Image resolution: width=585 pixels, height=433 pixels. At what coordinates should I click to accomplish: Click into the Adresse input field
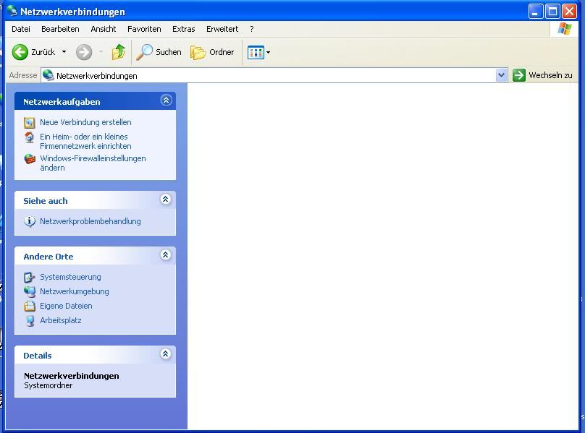[274, 75]
